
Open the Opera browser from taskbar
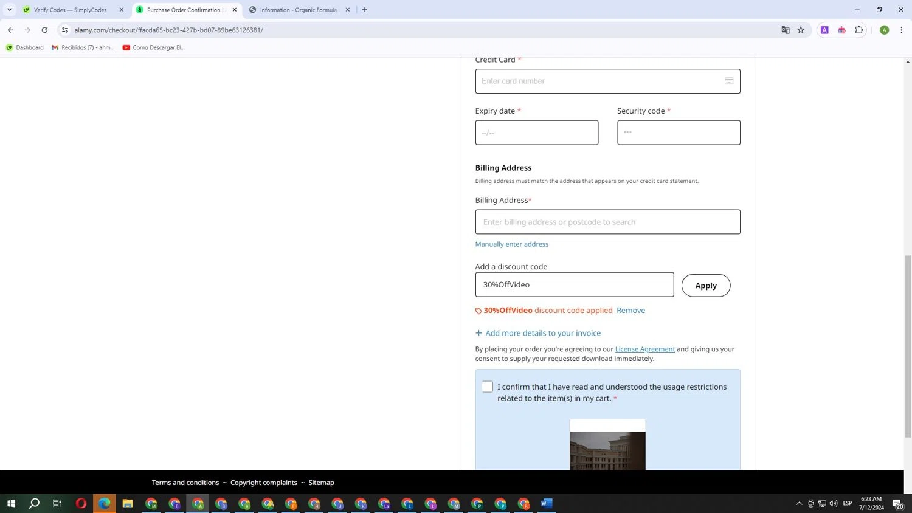[81, 503]
